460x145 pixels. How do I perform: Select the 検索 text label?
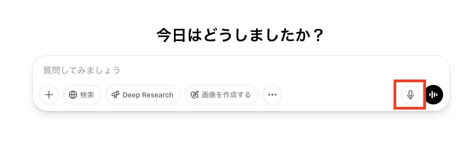pyautogui.click(x=87, y=95)
